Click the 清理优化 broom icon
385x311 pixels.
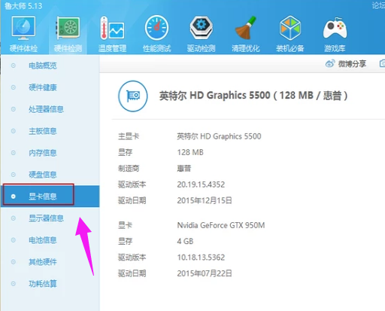pyautogui.click(x=246, y=28)
